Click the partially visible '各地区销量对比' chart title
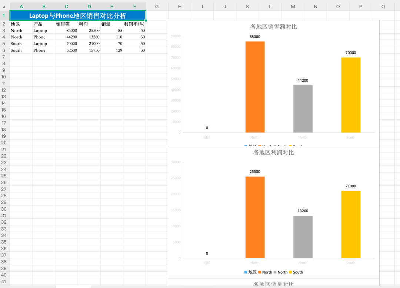Viewport: 400px width, 288px height. click(x=273, y=284)
